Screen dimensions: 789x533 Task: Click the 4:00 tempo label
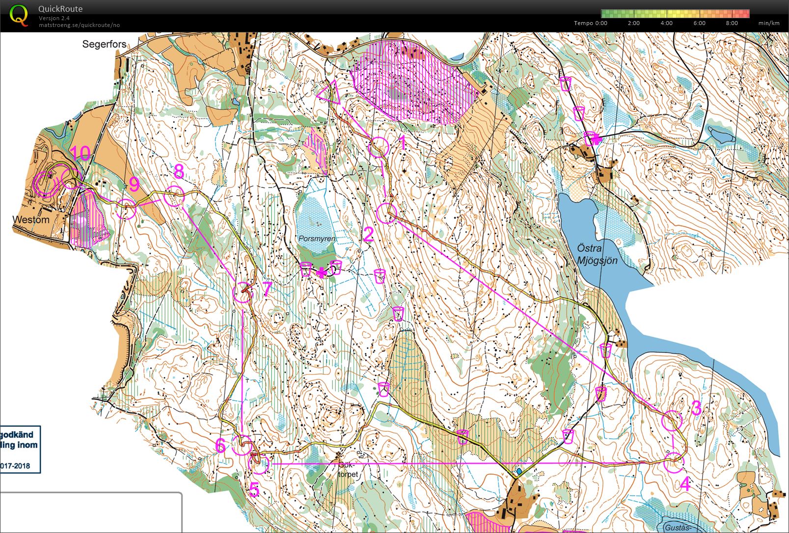[666, 23]
